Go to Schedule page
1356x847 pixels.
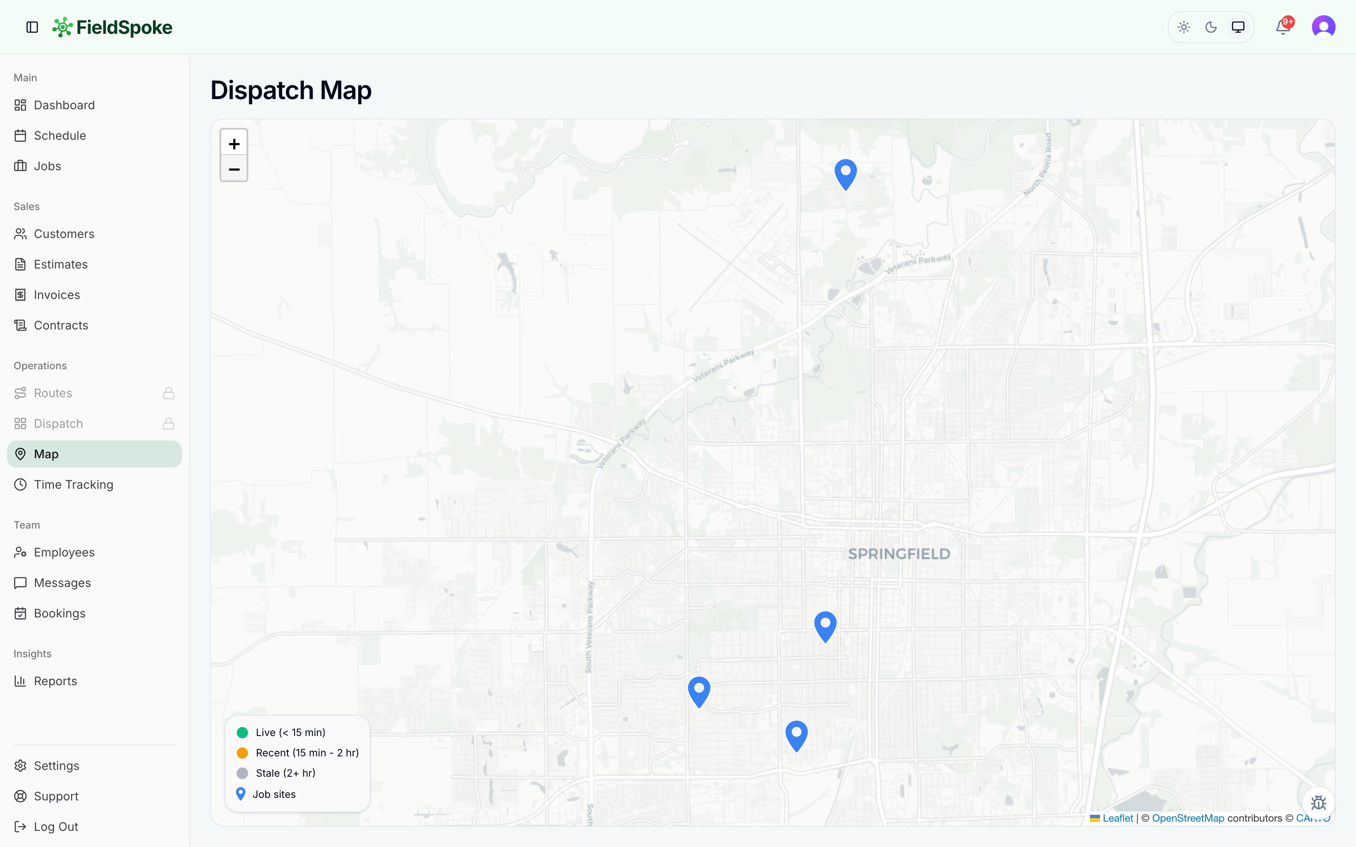coord(94,136)
